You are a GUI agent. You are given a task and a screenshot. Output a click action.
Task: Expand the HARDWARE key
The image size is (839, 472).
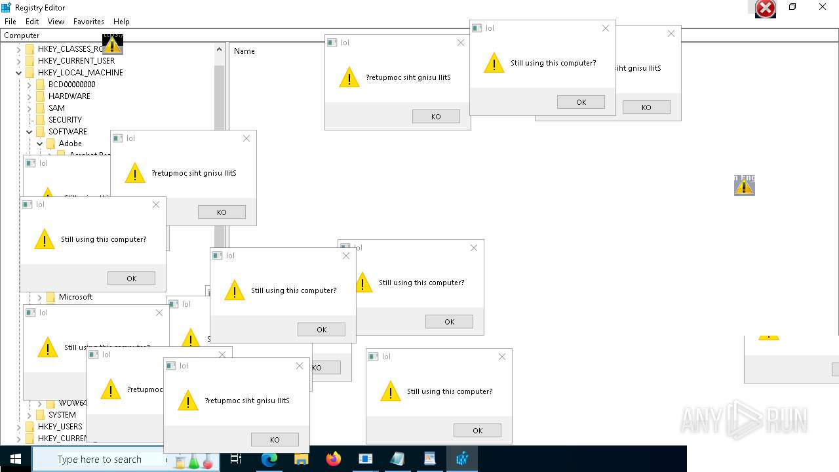[x=29, y=96]
